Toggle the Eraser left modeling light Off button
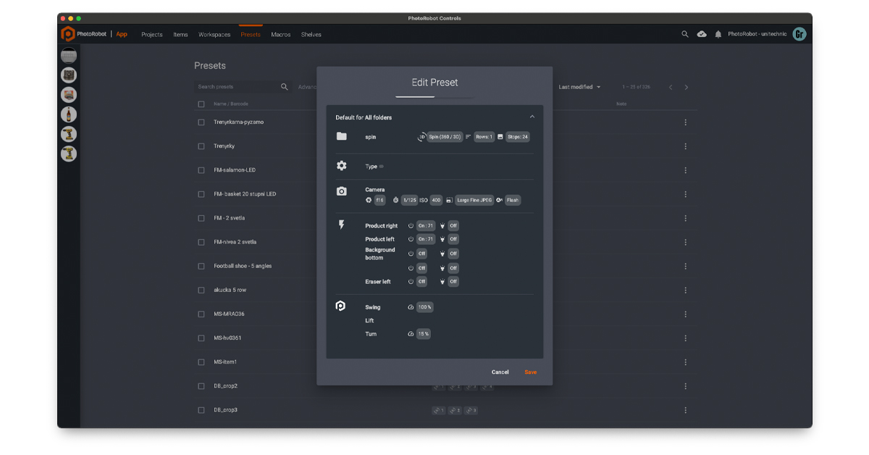Image resolution: width=869 pixels, height=455 pixels. click(453, 281)
